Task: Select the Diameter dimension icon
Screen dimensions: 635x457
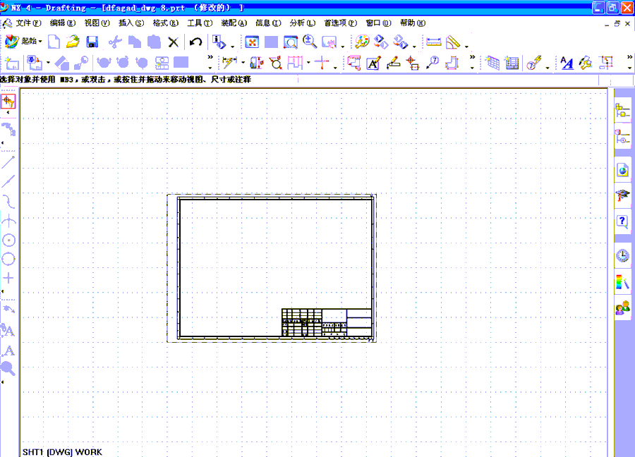Action: pyautogui.click(x=276, y=63)
